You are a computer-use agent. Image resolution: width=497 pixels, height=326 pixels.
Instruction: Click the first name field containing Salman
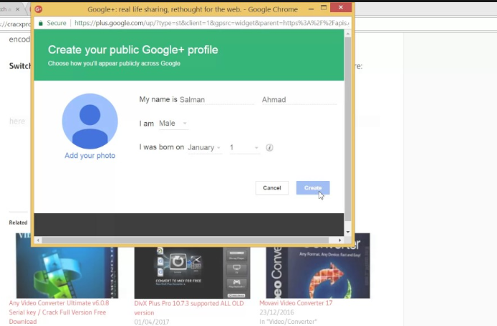[216, 100]
